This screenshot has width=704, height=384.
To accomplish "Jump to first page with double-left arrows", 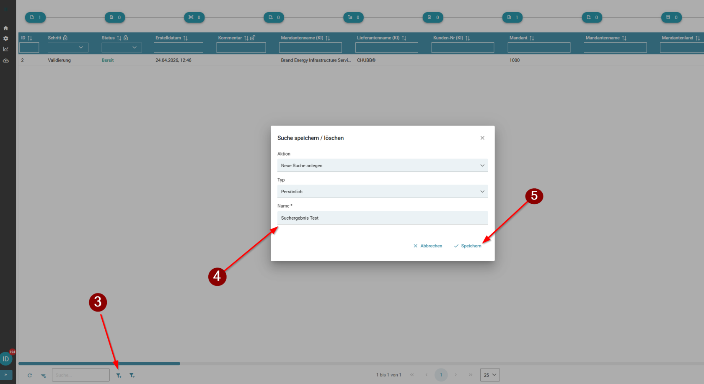I will coord(412,375).
